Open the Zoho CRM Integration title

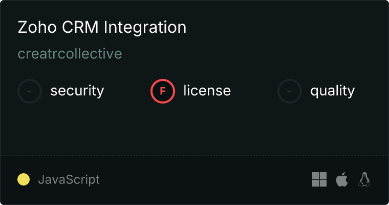click(x=102, y=28)
